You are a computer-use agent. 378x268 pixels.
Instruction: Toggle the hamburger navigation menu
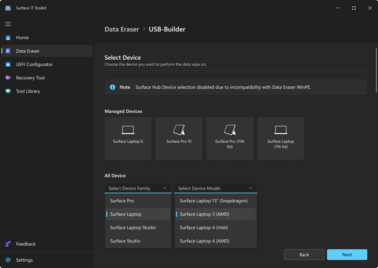(8, 24)
